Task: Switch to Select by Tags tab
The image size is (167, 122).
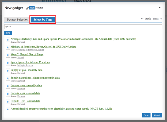Action: pyautogui.click(x=43, y=20)
